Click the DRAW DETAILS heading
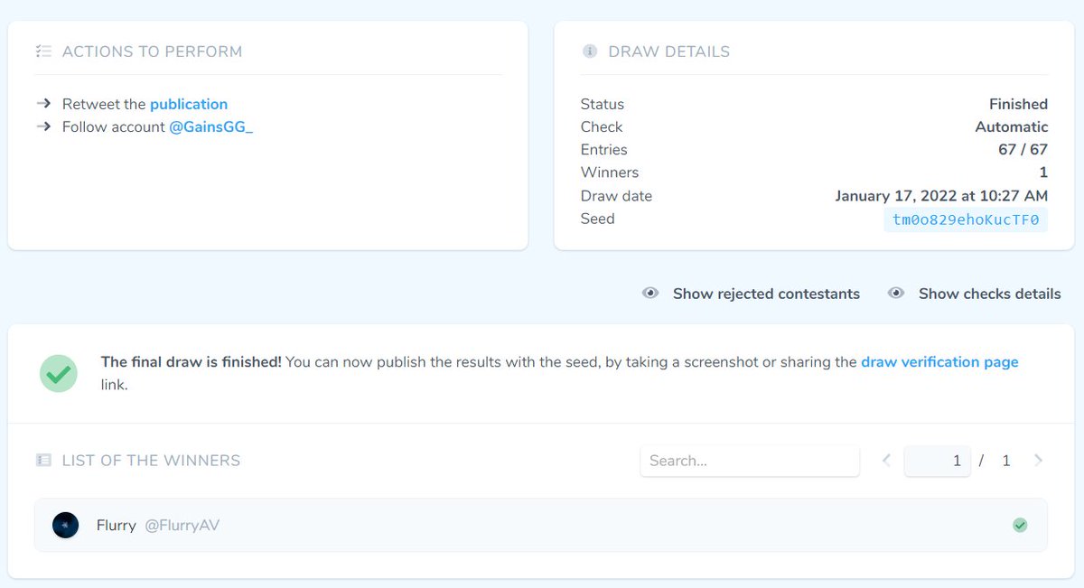 [x=669, y=52]
